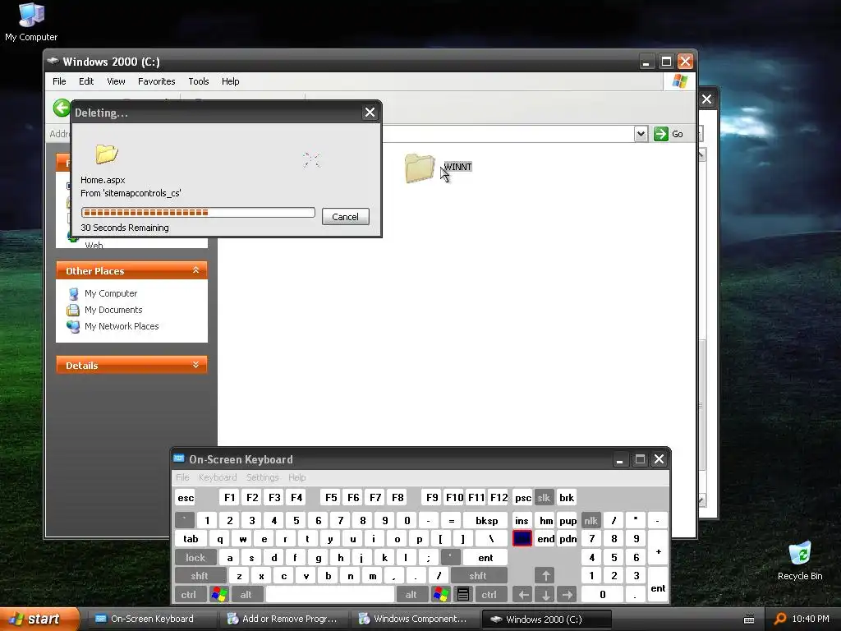Image resolution: width=841 pixels, height=631 pixels.
Task: Cancel the deleting operation
Action: pos(346,217)
